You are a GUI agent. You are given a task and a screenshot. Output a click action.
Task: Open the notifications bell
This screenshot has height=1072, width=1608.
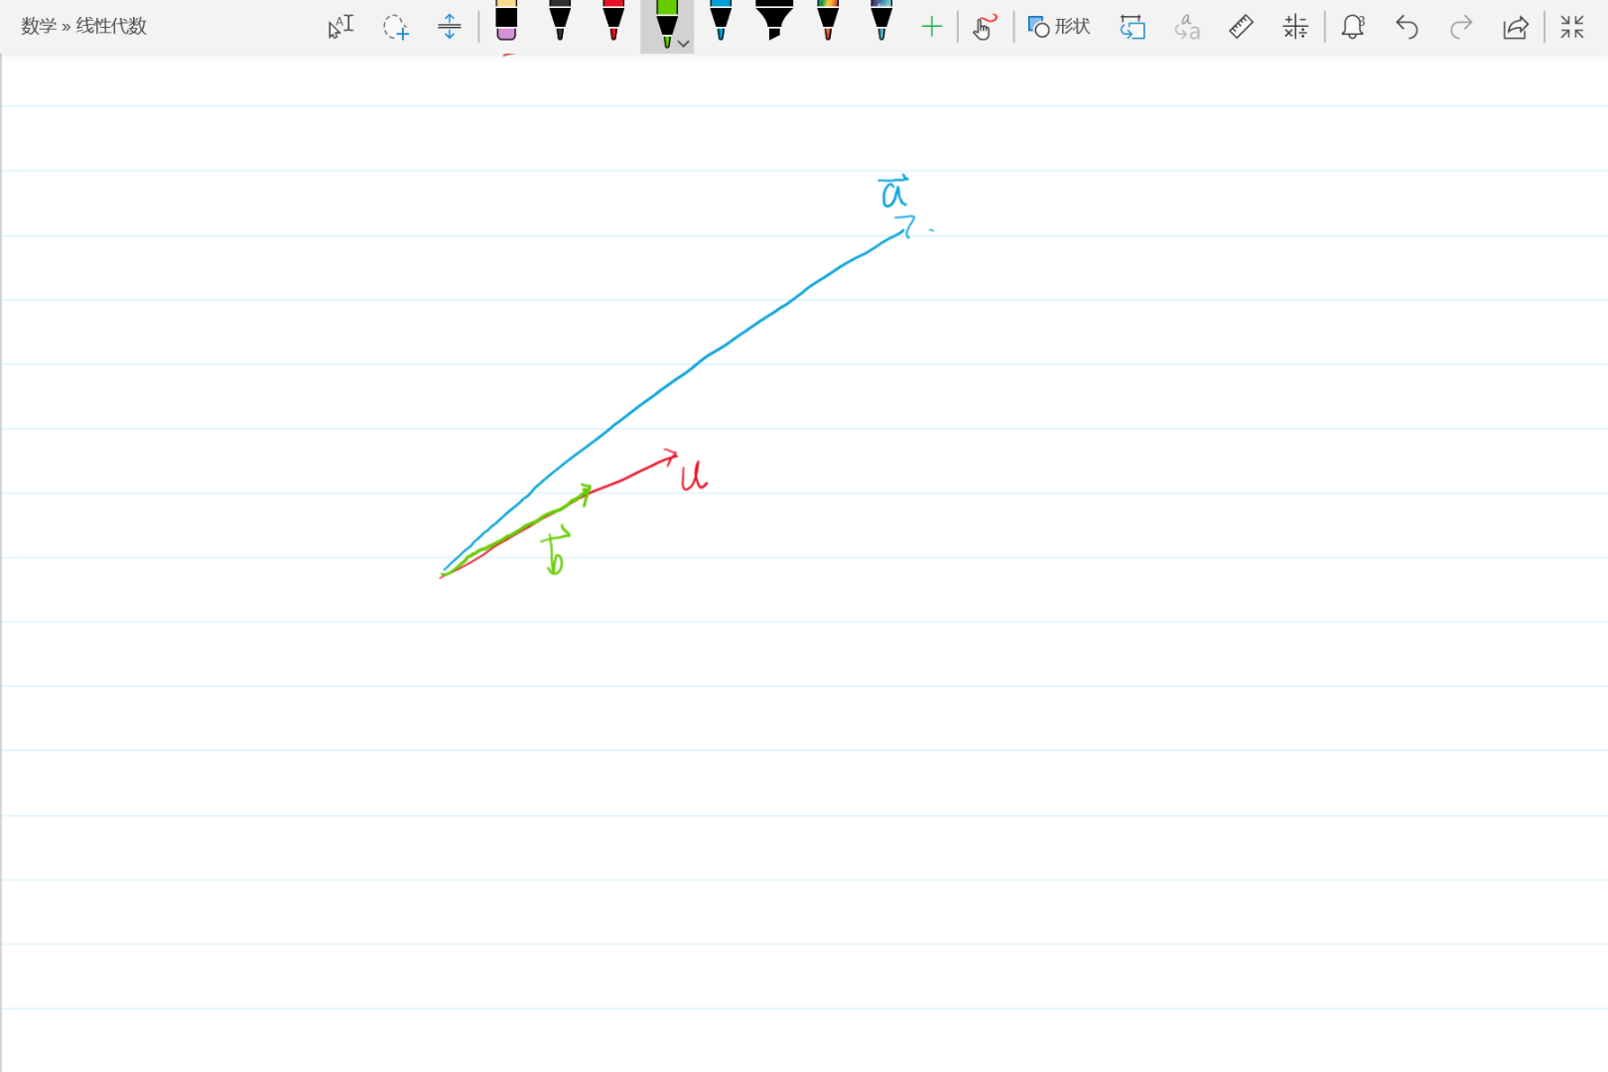point(1353,27)
